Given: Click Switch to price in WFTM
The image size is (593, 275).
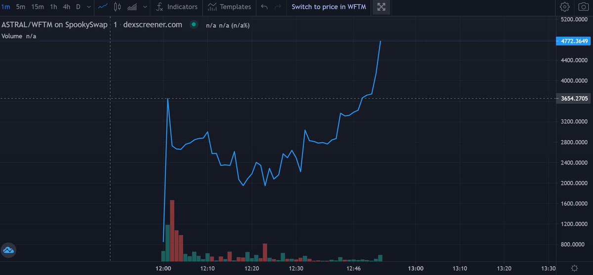Looking at the screenshot, I should (329, 7).
